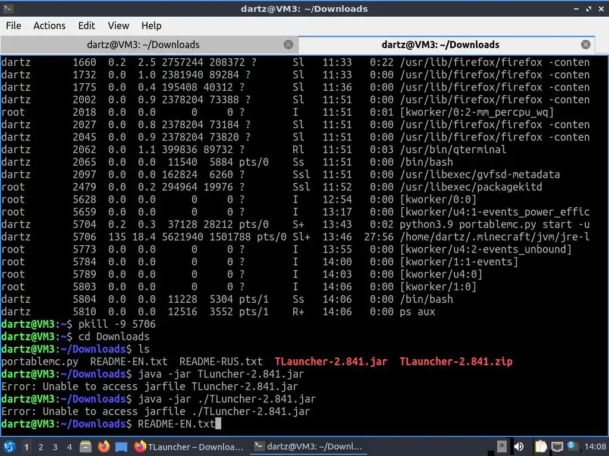Click the /usr/bin/qterminal process entry
The width and height of the screenshot is (609, 456).
point(453,150)
